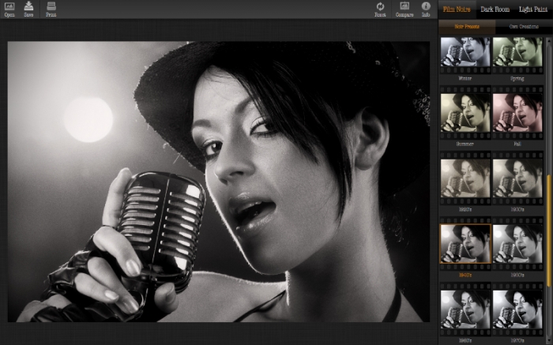Switch to the Light Paint tab

(x=533, y=9)
